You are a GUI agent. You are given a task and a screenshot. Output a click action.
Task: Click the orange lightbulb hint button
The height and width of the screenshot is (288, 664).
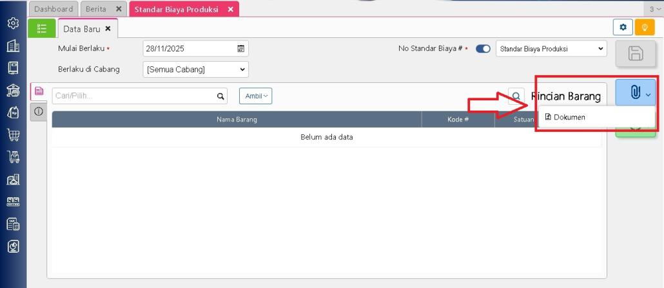(x=644, y=27)
